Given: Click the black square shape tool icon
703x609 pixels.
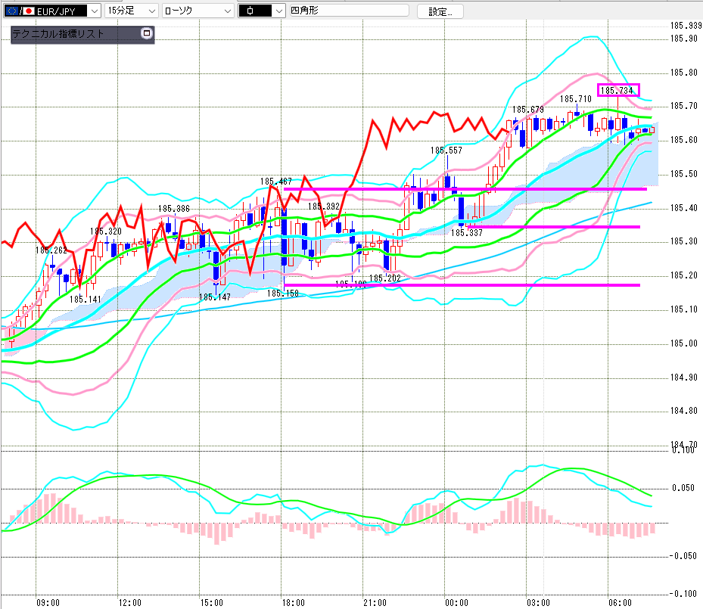Looking at the screenshot, I should [255, 11].
